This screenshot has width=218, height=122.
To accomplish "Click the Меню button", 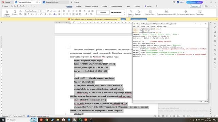I will pos(5,6).
